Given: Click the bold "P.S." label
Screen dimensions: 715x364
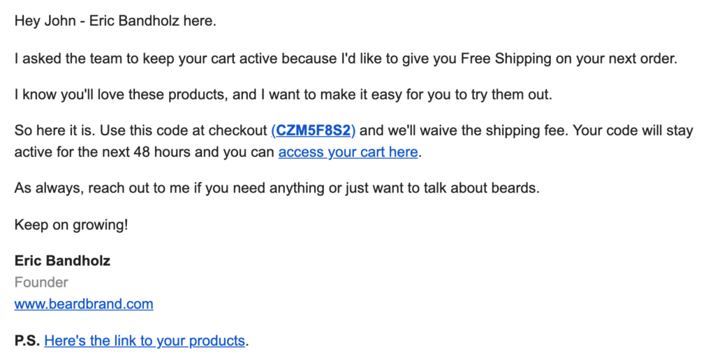Looking at the screenshot, I should pos(27,341).
